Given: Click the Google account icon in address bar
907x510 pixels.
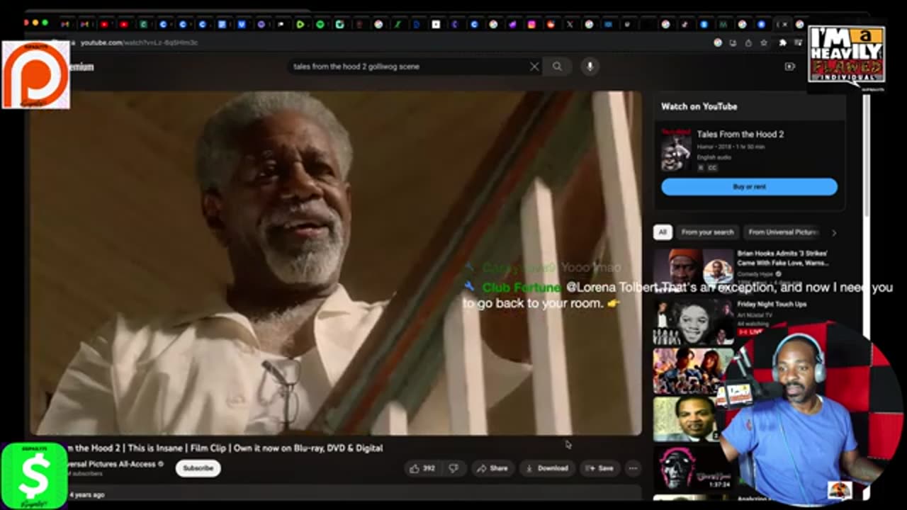Looking at the screenshot, I should (x=718, y=42).
